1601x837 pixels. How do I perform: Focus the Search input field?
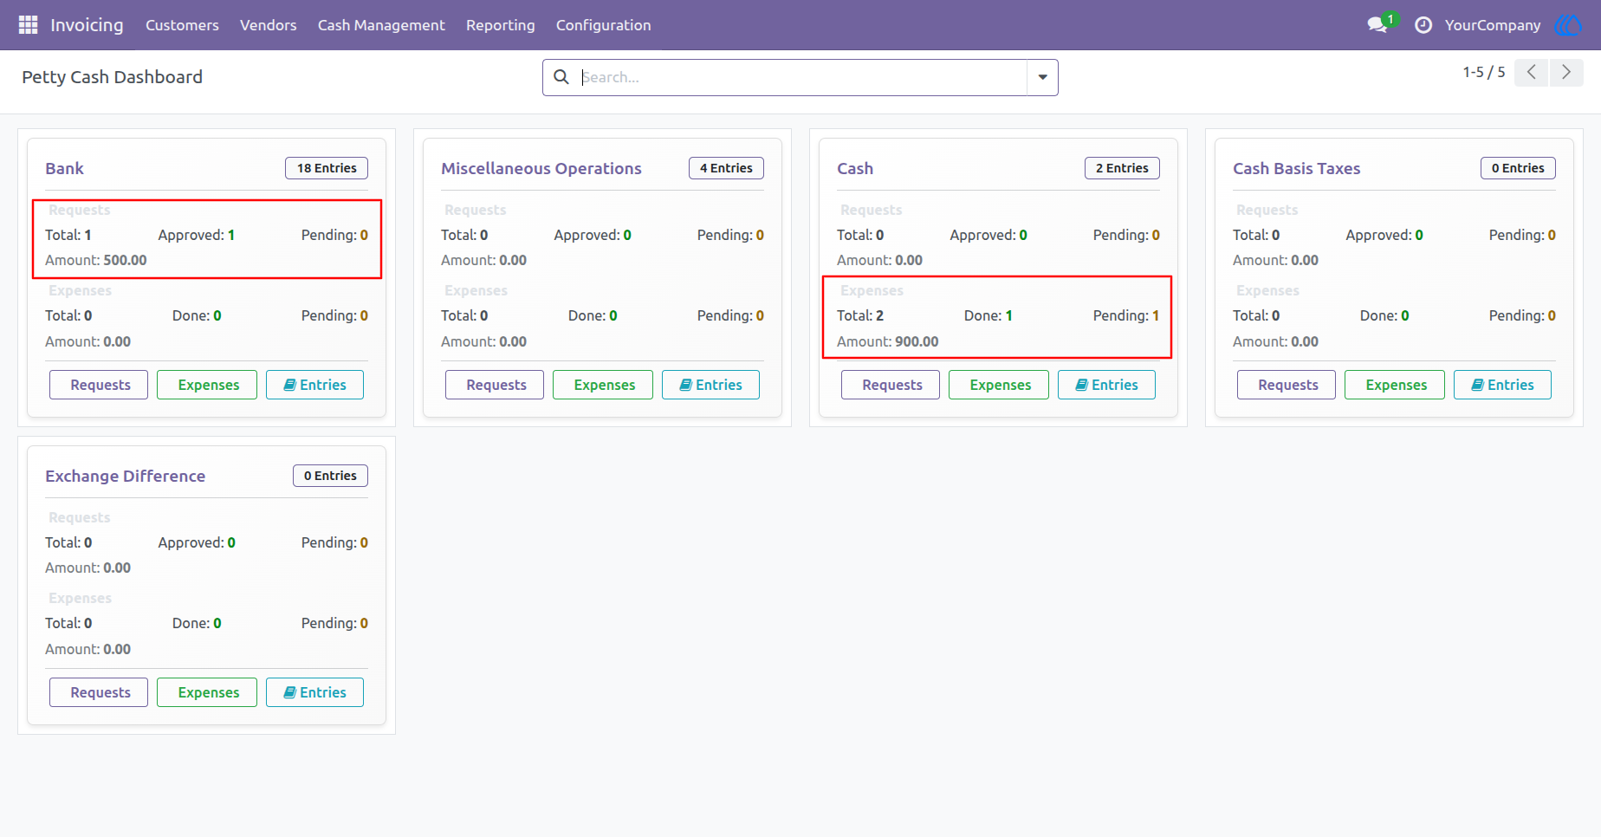(x=803, y=77)
